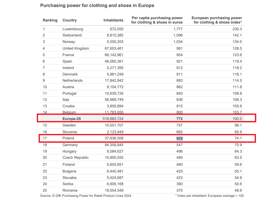
Task: Click the 'Czech Republic' country cell
Action: coord(76,158)
